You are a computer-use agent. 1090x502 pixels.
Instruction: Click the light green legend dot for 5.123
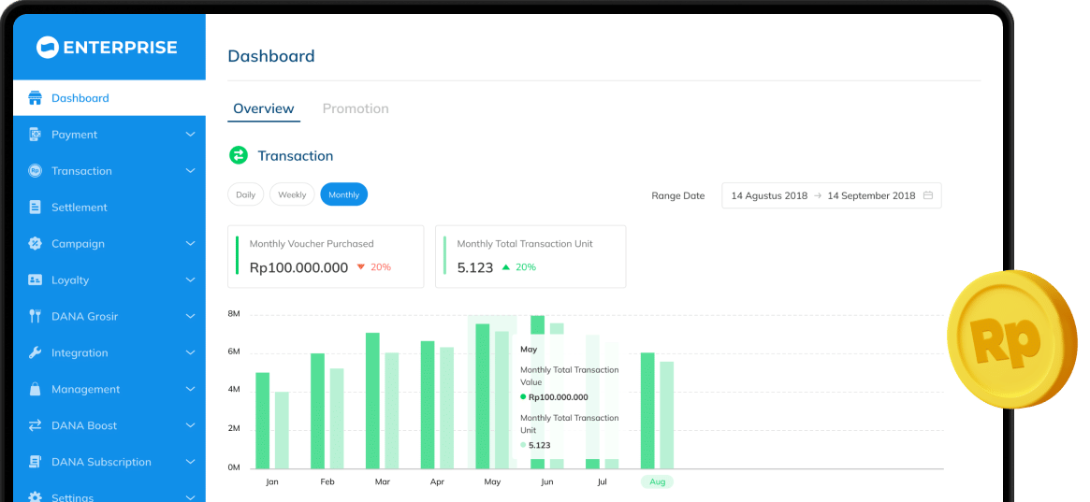[x=523, y=445]
